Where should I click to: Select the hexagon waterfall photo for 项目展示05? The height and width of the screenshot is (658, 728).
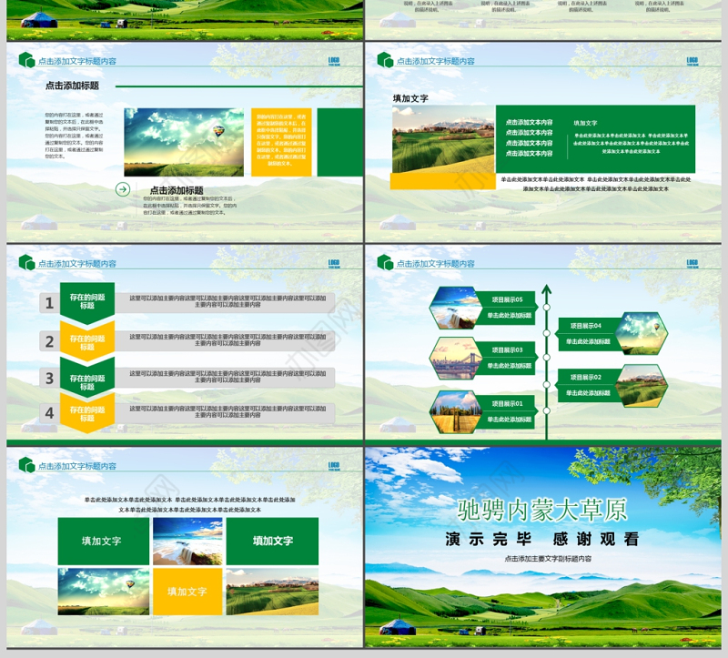pos(457,308)
